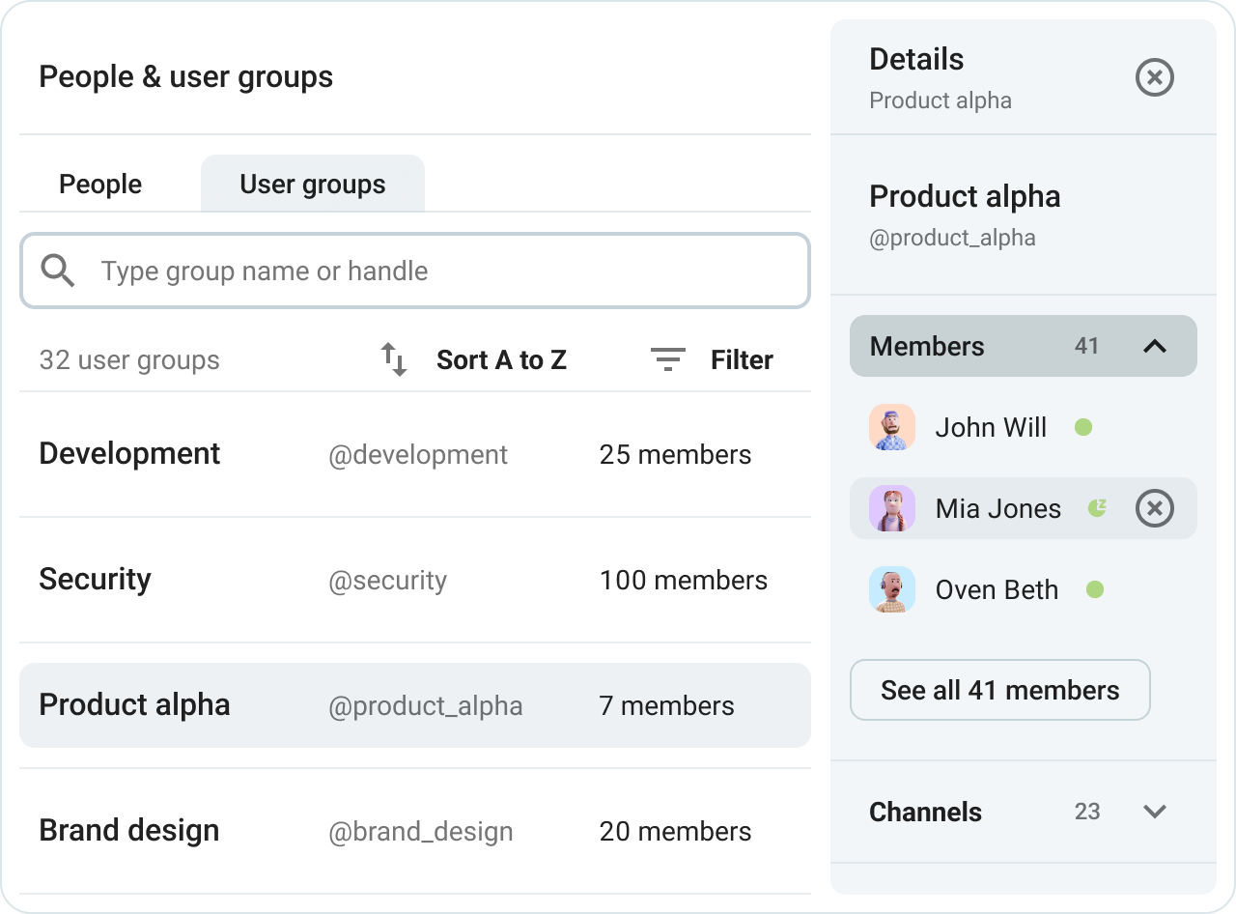
Task: Close the Product alpha Details panel
Action: [1154, 77]
